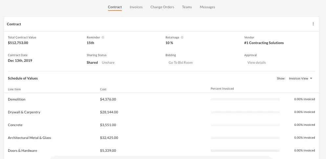Switch to the Invoices tab
Screen dimensions: 326x159
pyautogui.click(x=136, y=7)
